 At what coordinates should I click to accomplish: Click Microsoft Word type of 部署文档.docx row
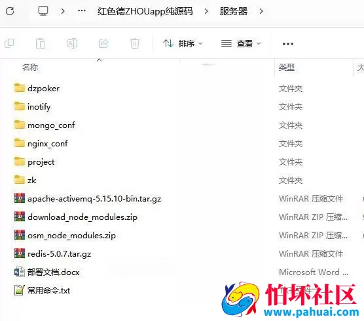[314, 272]
